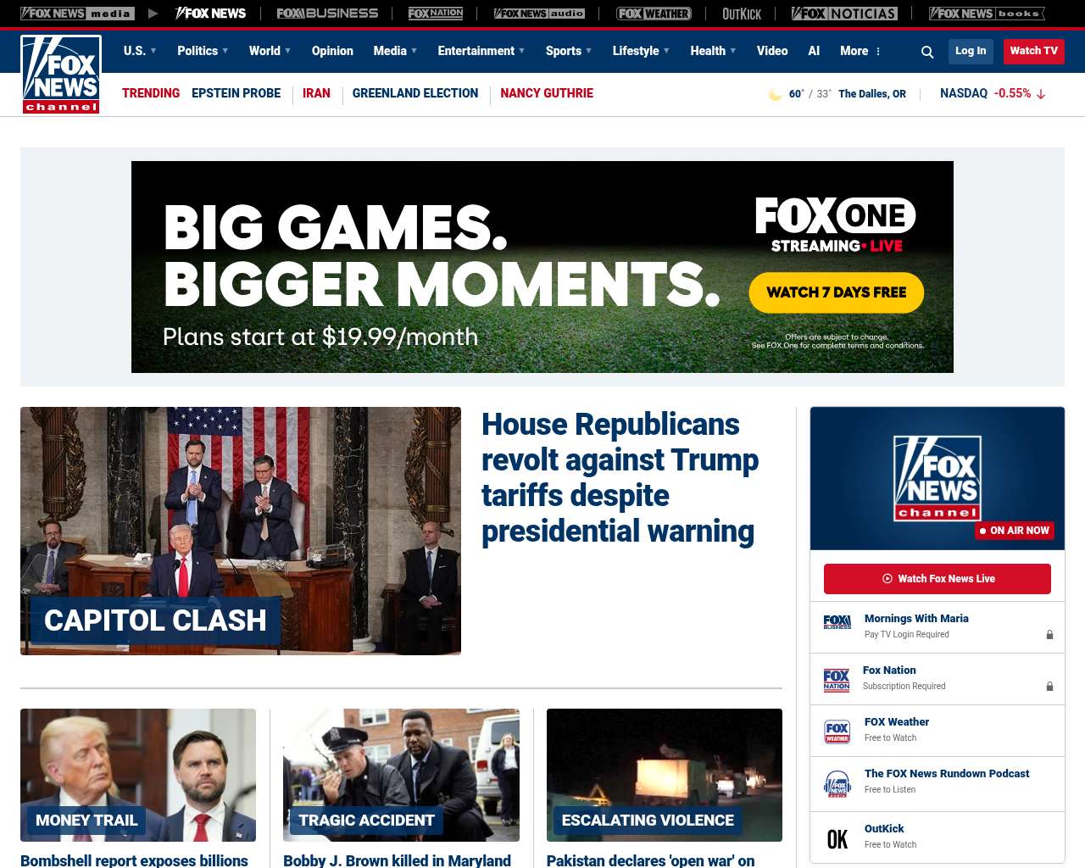Open Fox Weather logo in top bar

(654, 14)
